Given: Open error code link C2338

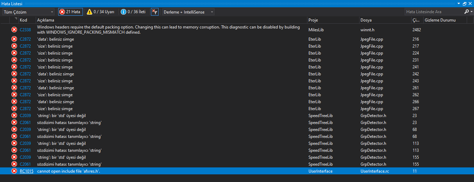Looking at the screenshot, I should 25,30.
